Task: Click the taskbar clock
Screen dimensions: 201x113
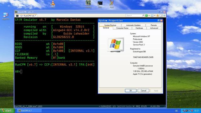Action: 197,111
